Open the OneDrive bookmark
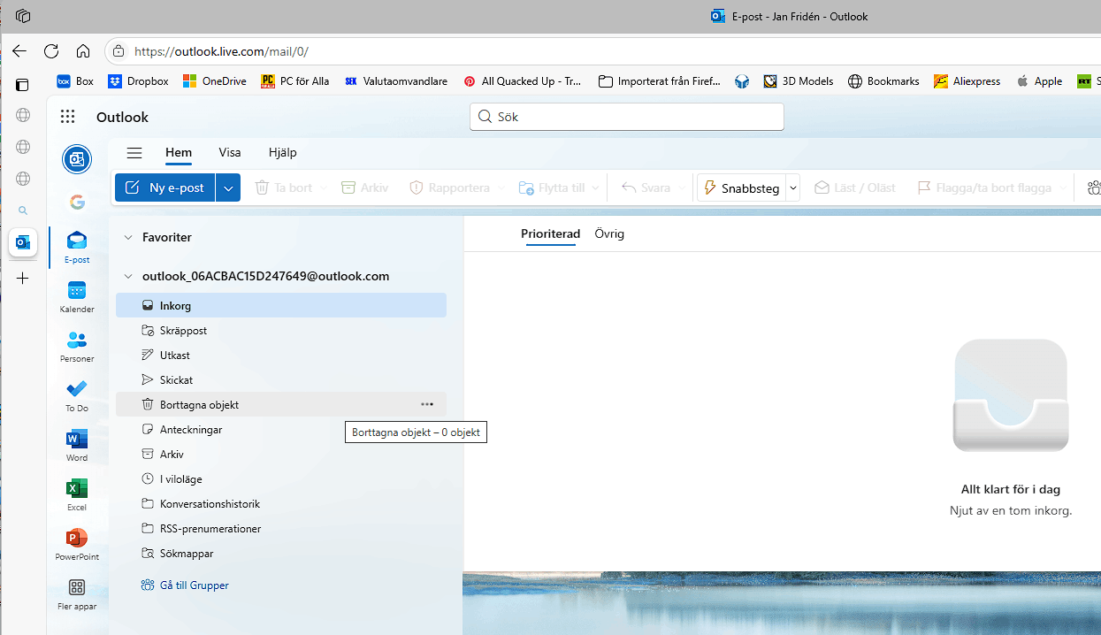 point(215,81)
